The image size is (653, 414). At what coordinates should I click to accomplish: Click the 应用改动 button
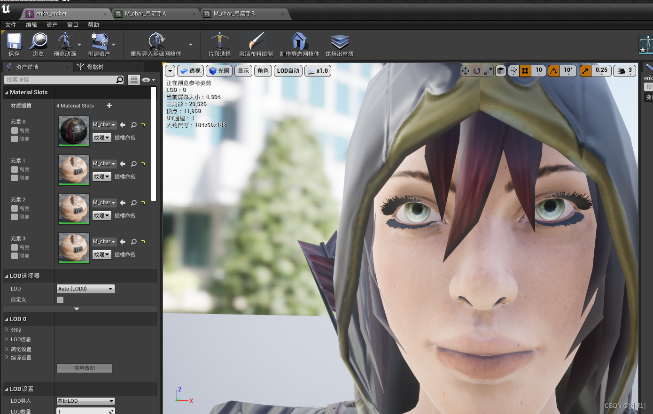click(85, 368)
